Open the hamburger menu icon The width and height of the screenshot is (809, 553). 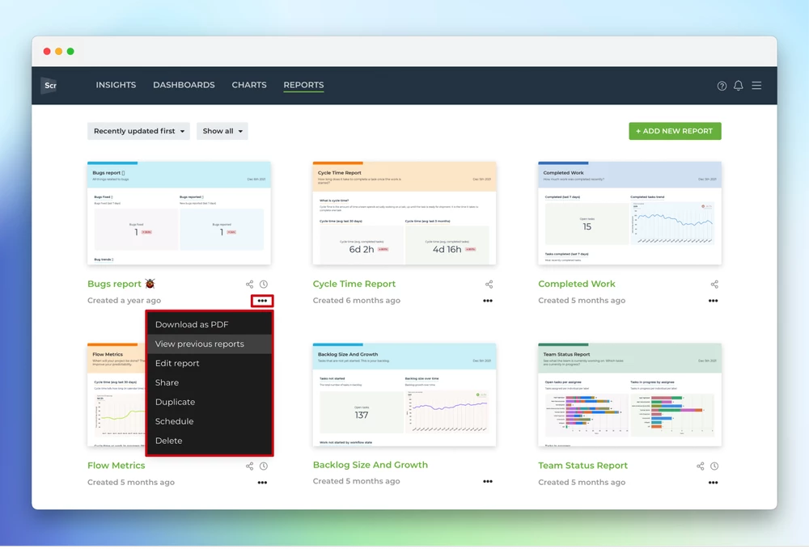(756, 86)
